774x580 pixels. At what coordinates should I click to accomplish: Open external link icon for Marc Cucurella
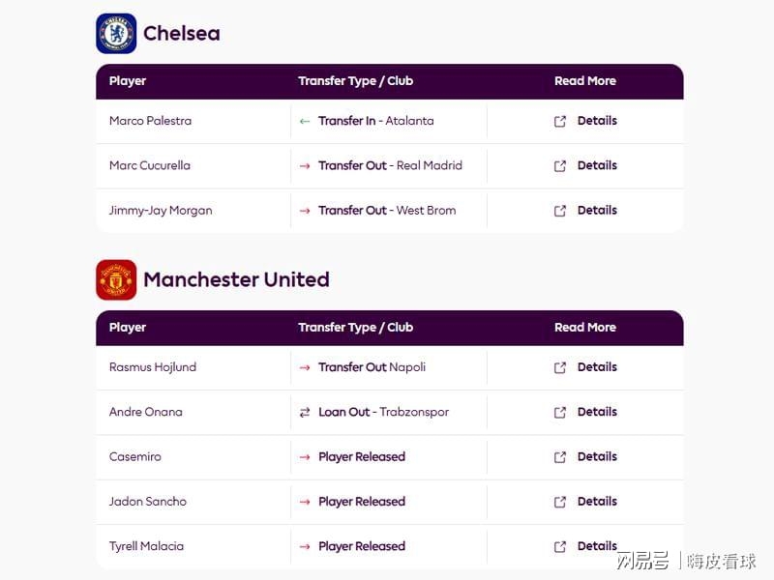click(x=560, y=166)
